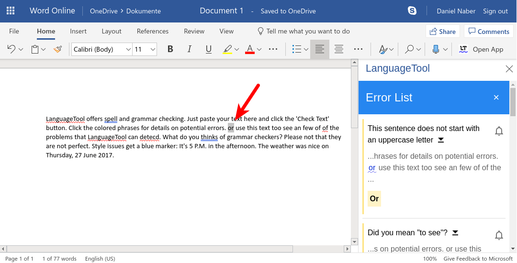Click the Dictate microphone icon

[x=436, y=49]
